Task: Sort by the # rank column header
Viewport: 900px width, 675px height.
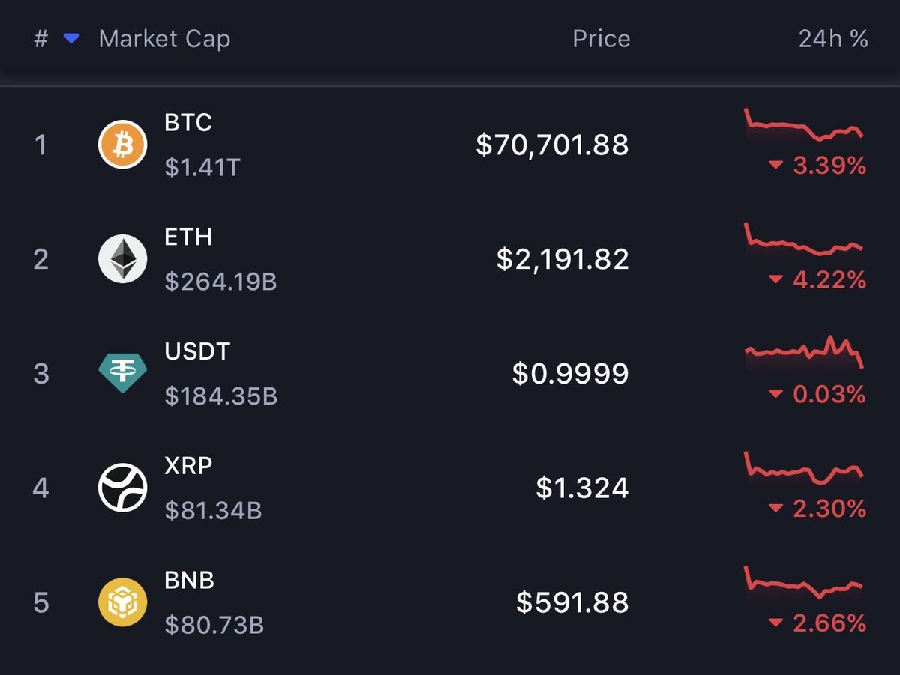Action: [x=40, y=39]
